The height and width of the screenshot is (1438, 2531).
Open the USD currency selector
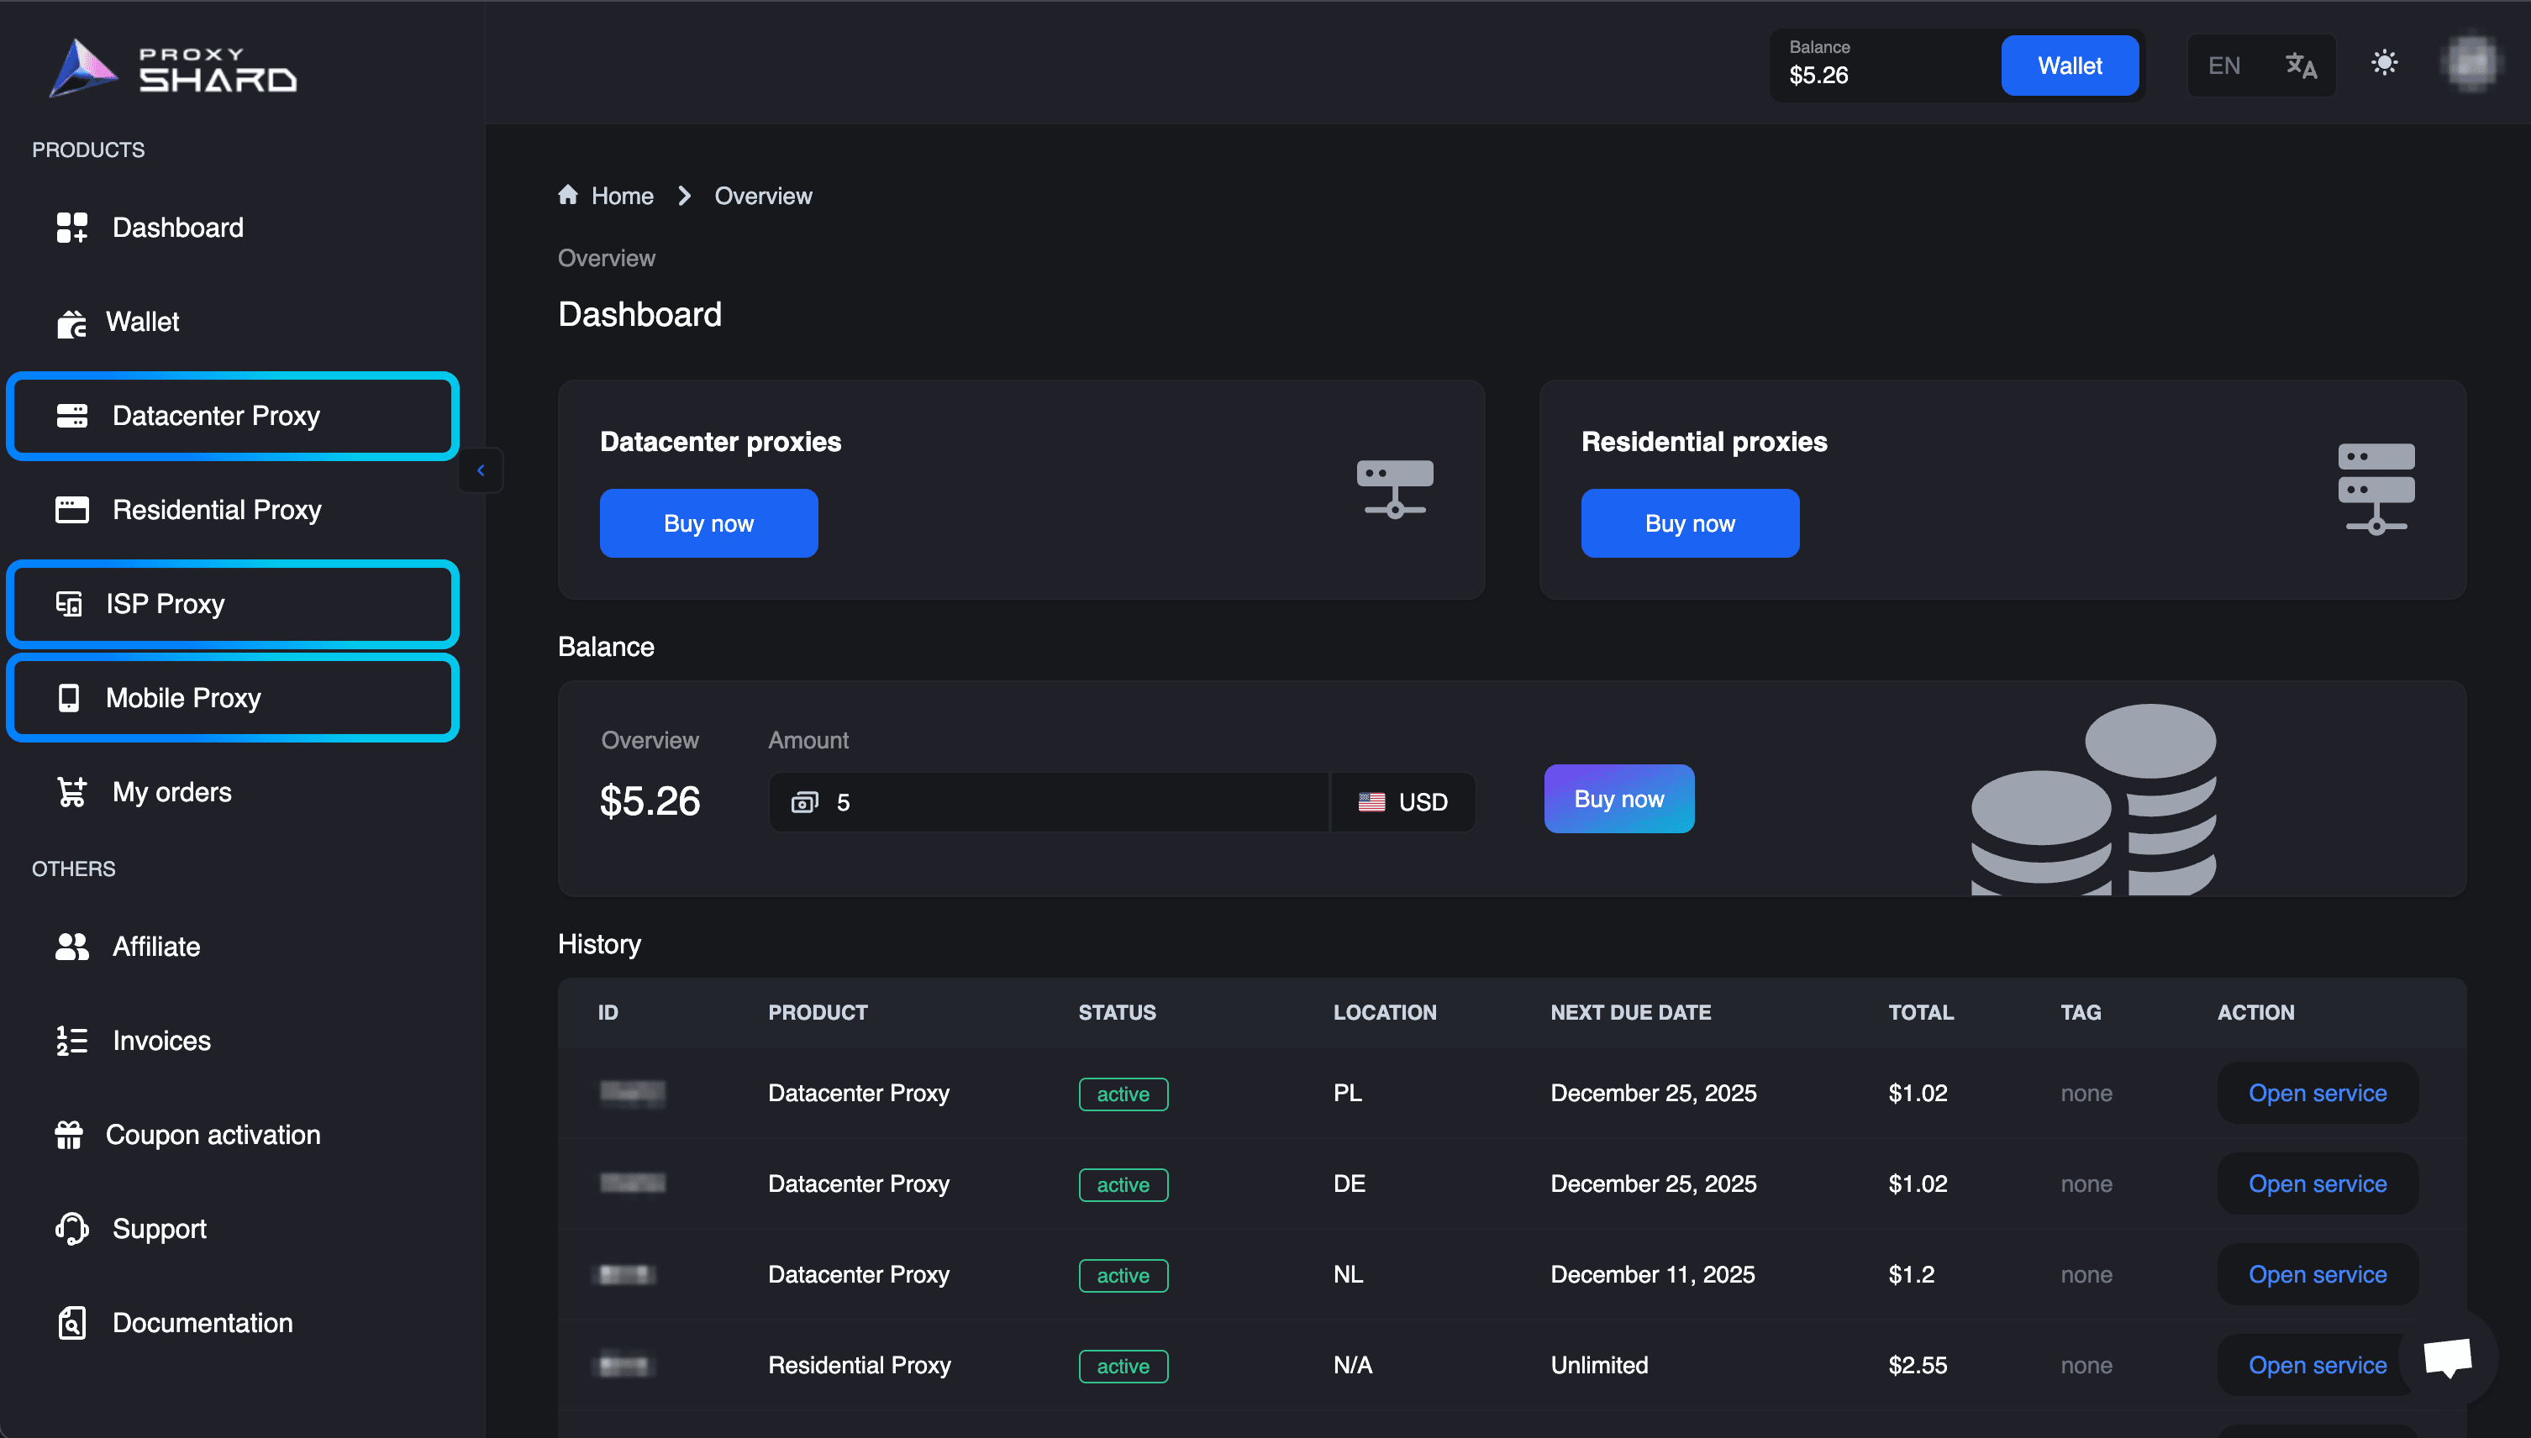click(1402, 802)
